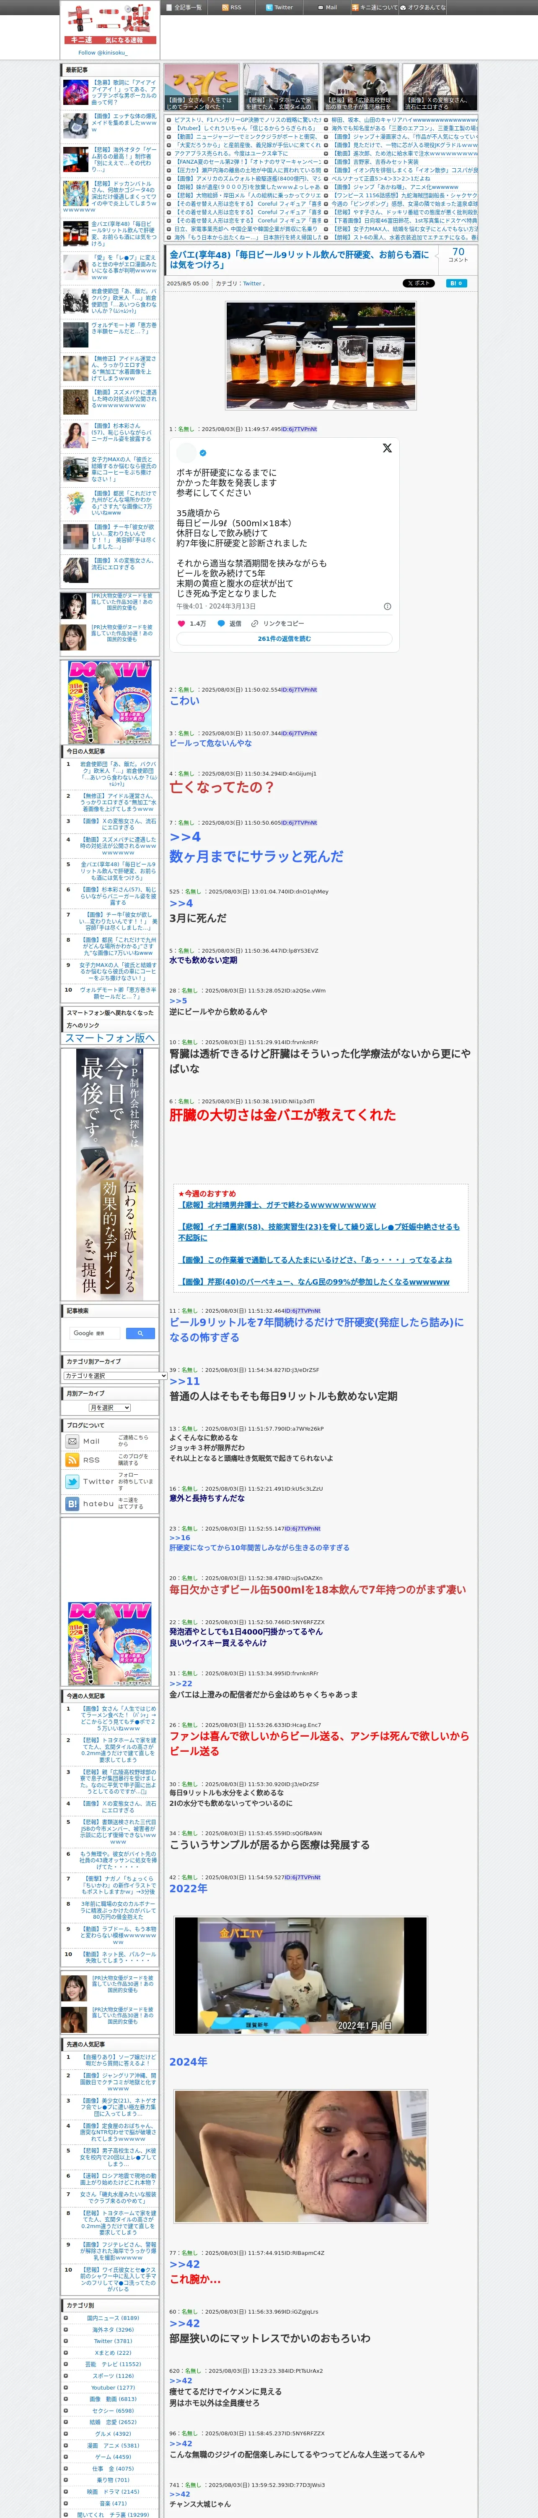Click the 返信 reply bubble icon in tweet
Screen dimensions: 538x2518
click(x=221, y=623)
